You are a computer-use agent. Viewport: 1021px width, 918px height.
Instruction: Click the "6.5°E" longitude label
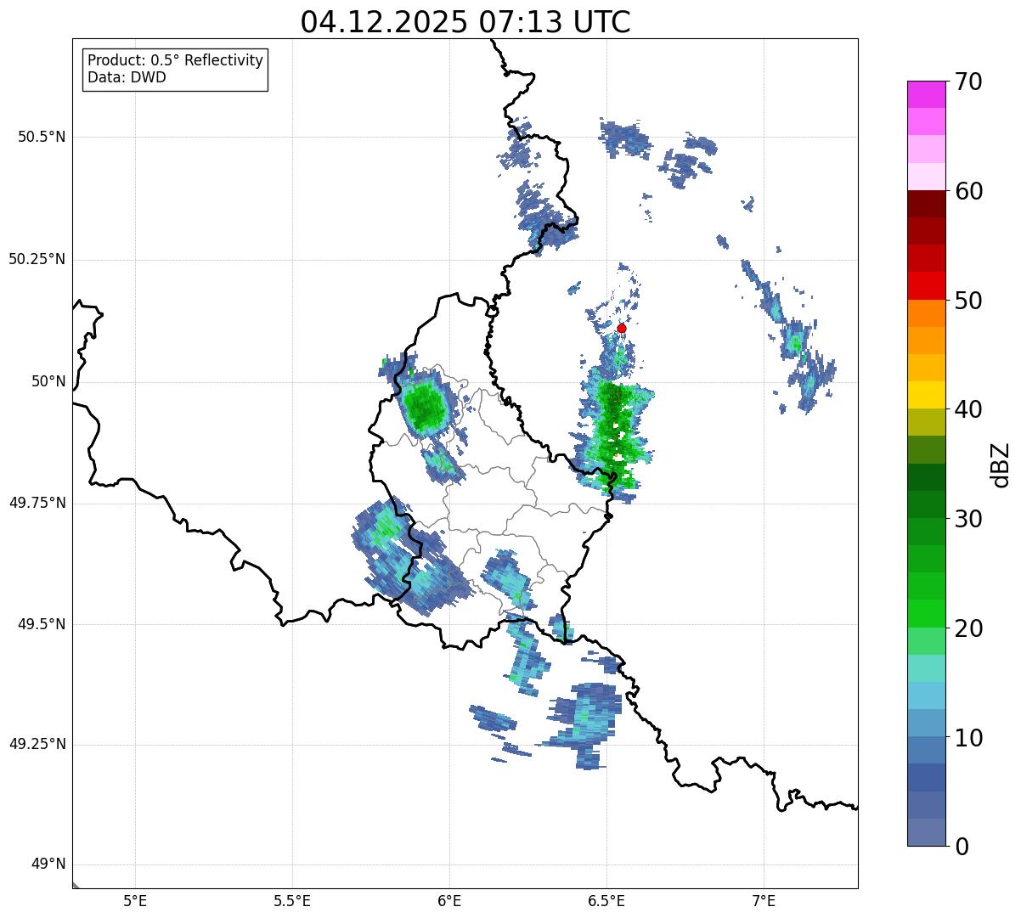click(606, 900)
